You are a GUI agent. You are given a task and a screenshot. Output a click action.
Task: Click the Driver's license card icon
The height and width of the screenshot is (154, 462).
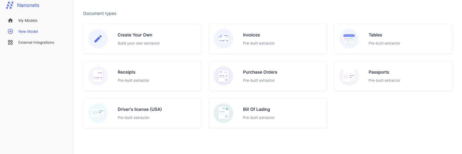tap(98, 113)
